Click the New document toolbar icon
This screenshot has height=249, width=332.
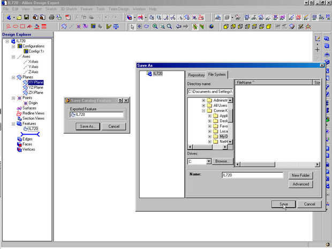point(9,17)
